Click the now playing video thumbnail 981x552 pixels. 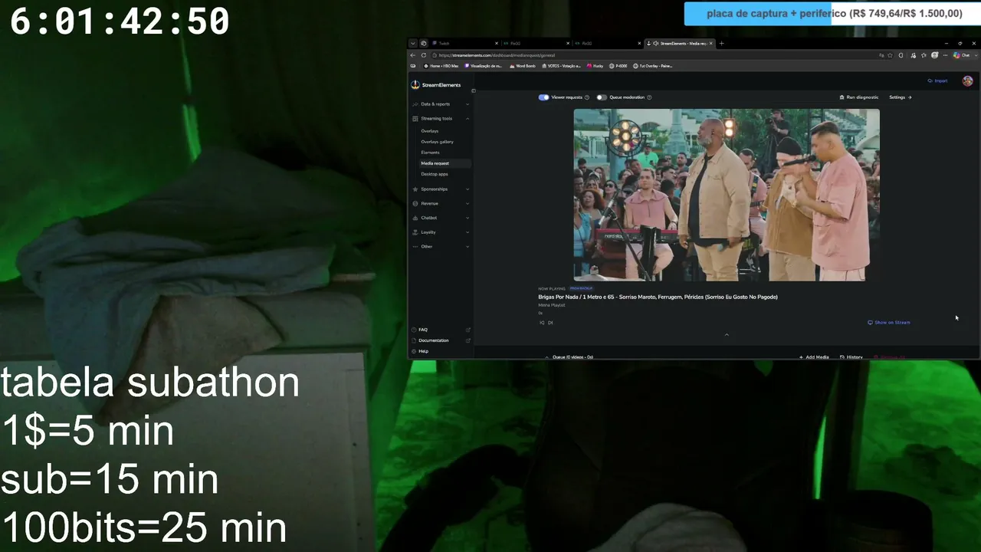tap(727, 195)
